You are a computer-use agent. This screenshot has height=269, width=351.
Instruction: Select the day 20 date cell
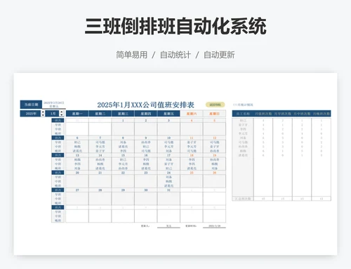coord(77,173)
